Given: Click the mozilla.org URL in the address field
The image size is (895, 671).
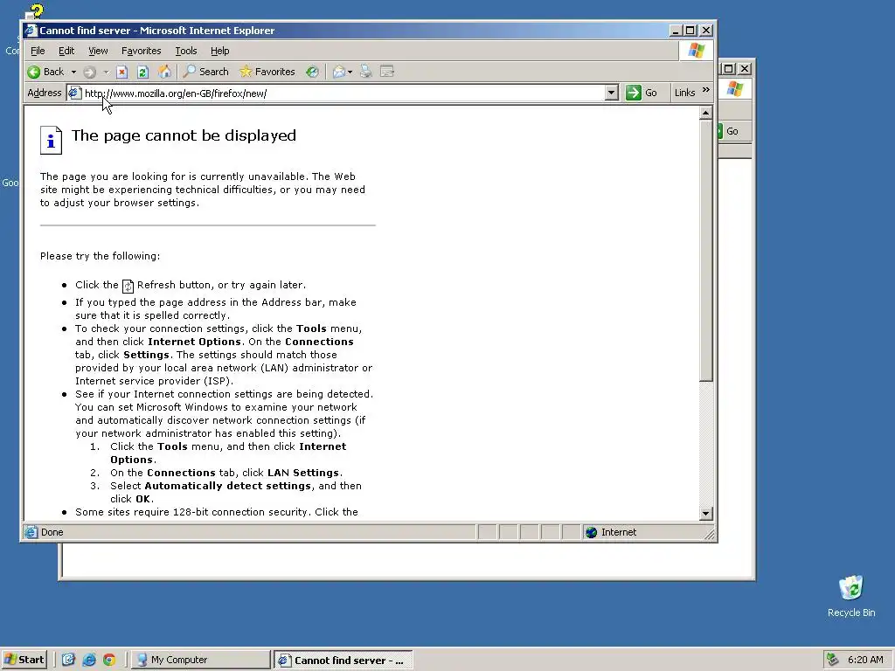Looking at the screenshot, I should [175, 93].
